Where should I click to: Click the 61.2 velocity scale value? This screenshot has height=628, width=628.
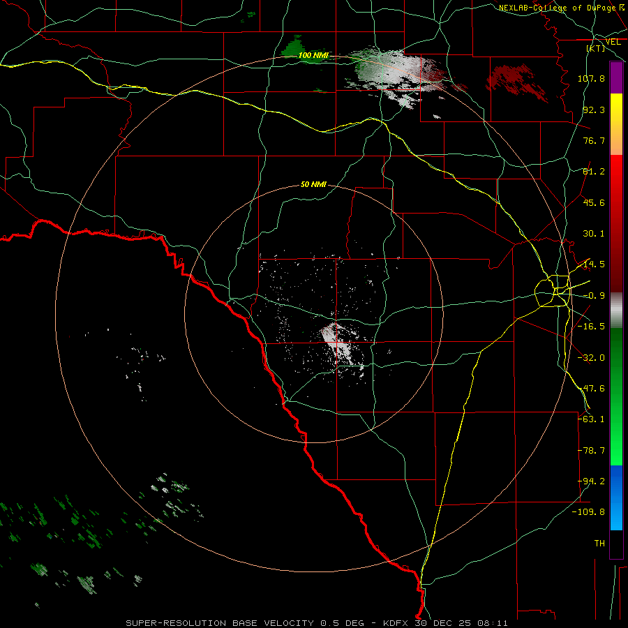594,172
